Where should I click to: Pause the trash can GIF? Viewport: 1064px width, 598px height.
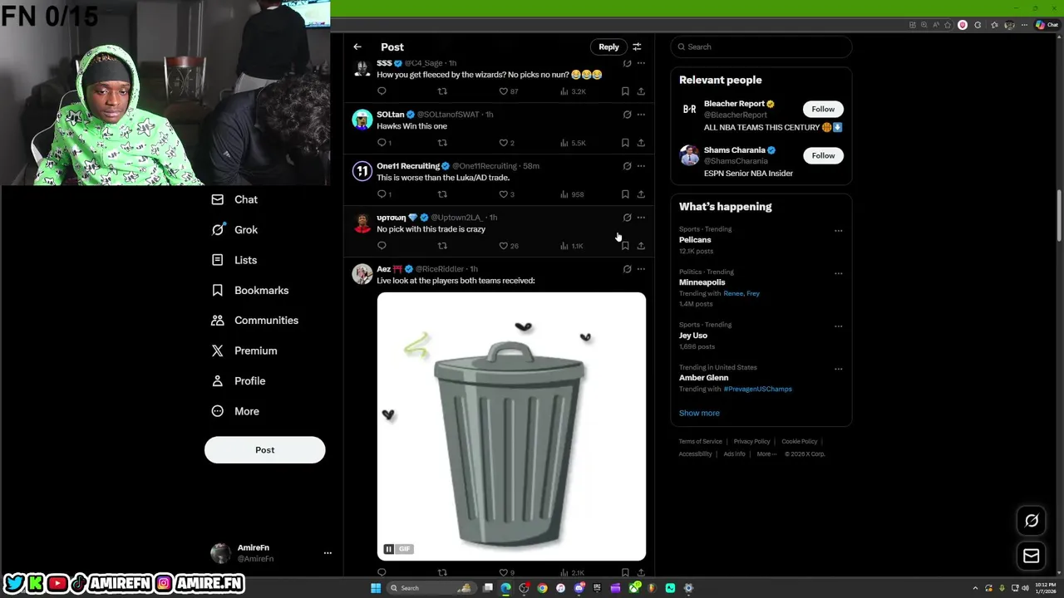[388, 549]
